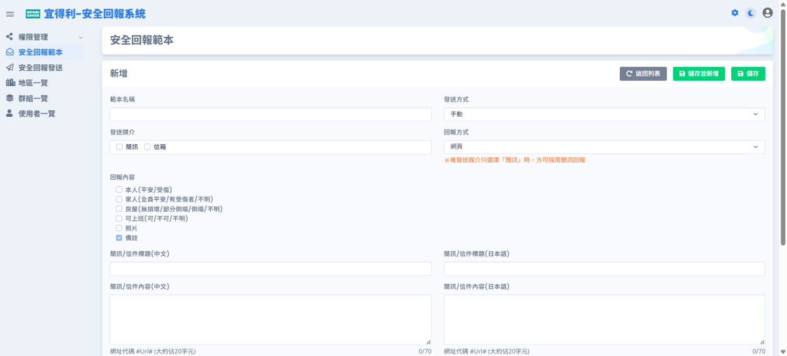Enable the 信箱 checkbox

tap(148, 147)
